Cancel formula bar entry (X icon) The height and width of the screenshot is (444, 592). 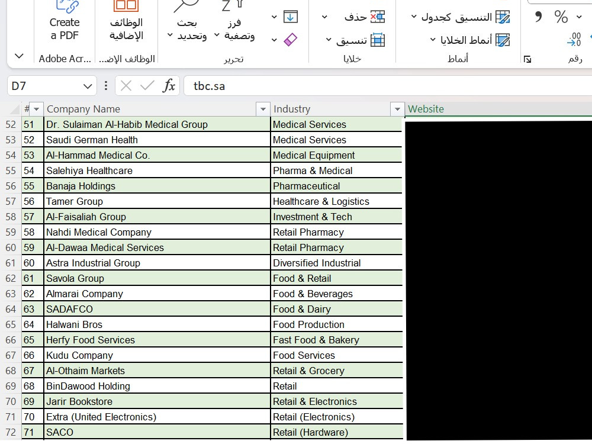126,86
